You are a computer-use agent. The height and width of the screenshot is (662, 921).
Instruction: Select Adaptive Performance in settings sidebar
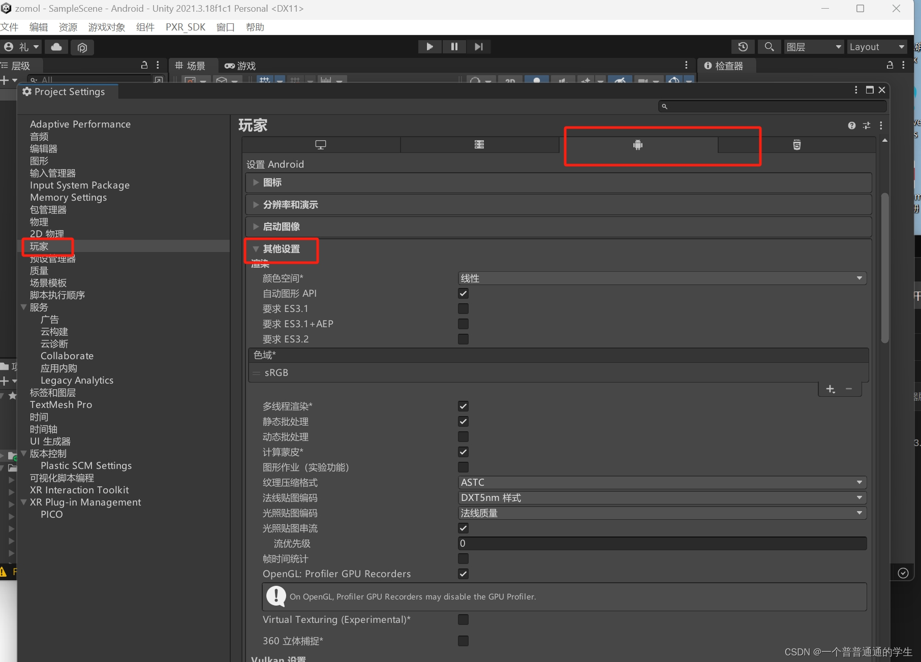coord(80,124)
